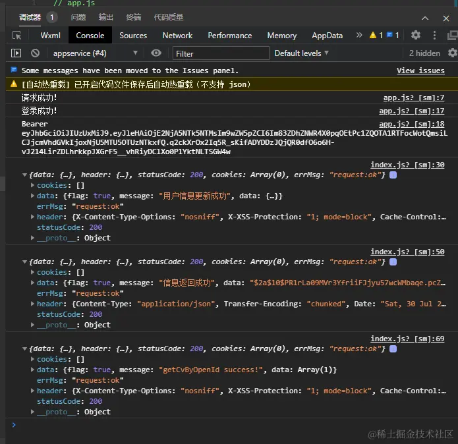Expand __proto__ in the index.js:69 object
The height and width of the screenshot is (444, 458).
[x=32, y=412]
